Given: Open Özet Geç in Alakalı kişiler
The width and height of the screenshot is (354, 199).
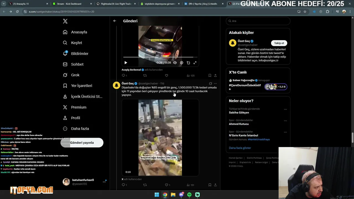Looking at the screenshot, I should pyautogui.click(x=244, y=41).
